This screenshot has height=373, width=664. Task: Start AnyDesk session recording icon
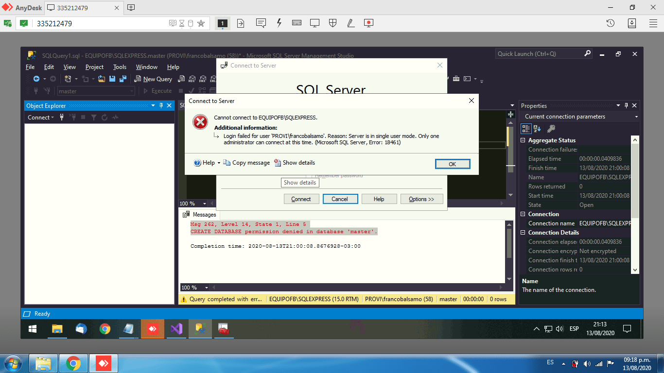click(x=368, y=23)
